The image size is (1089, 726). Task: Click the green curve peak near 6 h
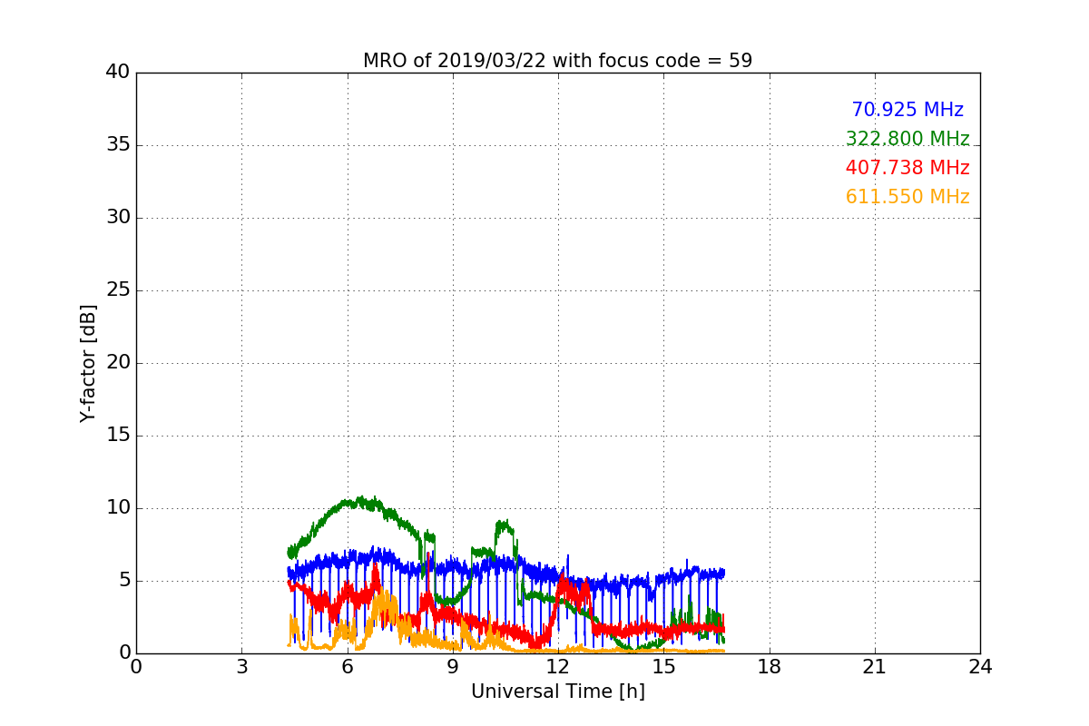click(x=361, y=502)
